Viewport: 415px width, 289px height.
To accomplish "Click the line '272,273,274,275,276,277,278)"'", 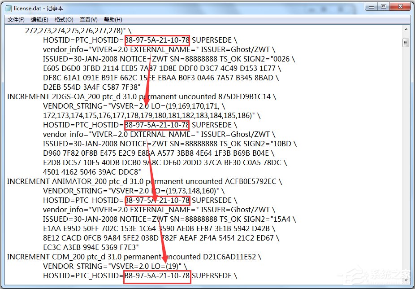I will (x=78, y=31).
